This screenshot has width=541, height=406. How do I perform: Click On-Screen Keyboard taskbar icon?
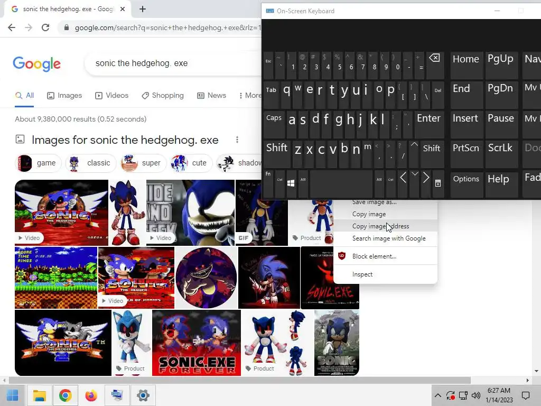(117, 395)
